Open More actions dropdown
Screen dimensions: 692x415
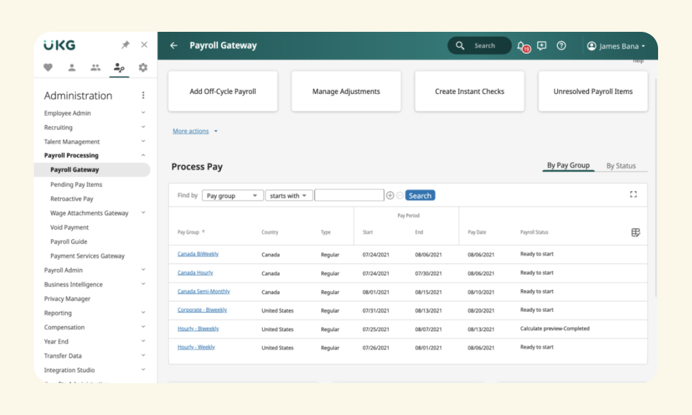(195, 131)
